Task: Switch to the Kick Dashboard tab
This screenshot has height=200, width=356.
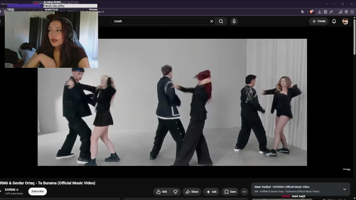Action: coord(8,4)
